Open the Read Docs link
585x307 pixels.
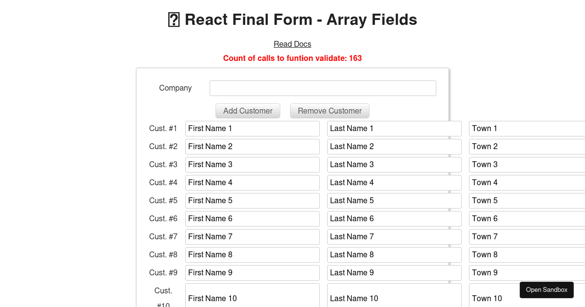coord(292,44)
